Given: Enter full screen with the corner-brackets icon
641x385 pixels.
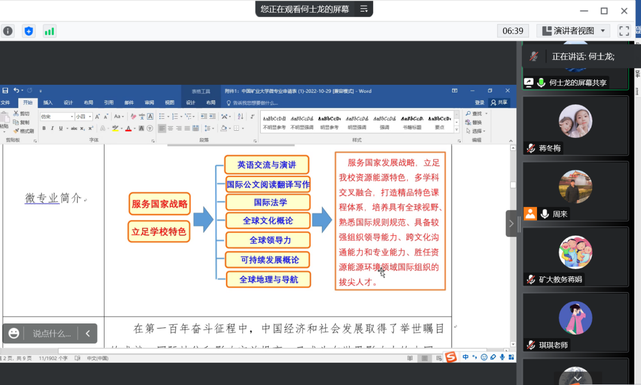Looking at the screenshot, I should tap(624, 31).
